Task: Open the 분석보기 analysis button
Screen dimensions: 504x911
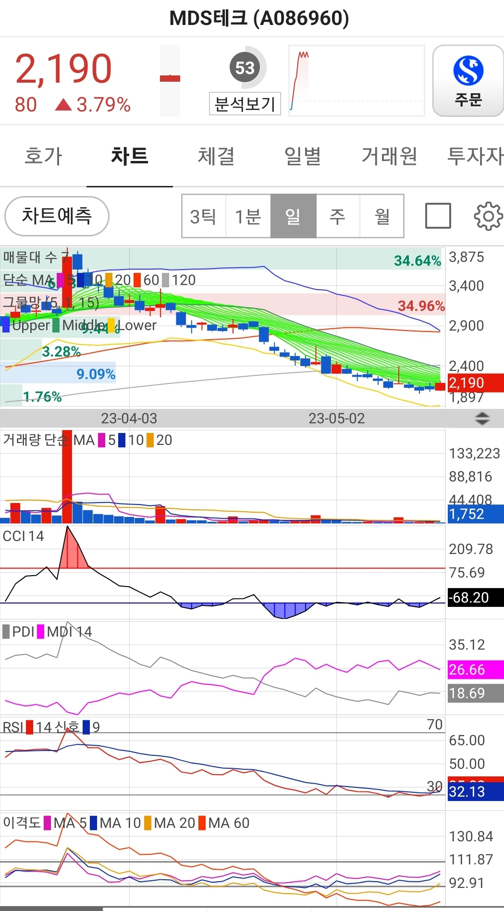Action: pyautogui.click(x=245, y=104)
